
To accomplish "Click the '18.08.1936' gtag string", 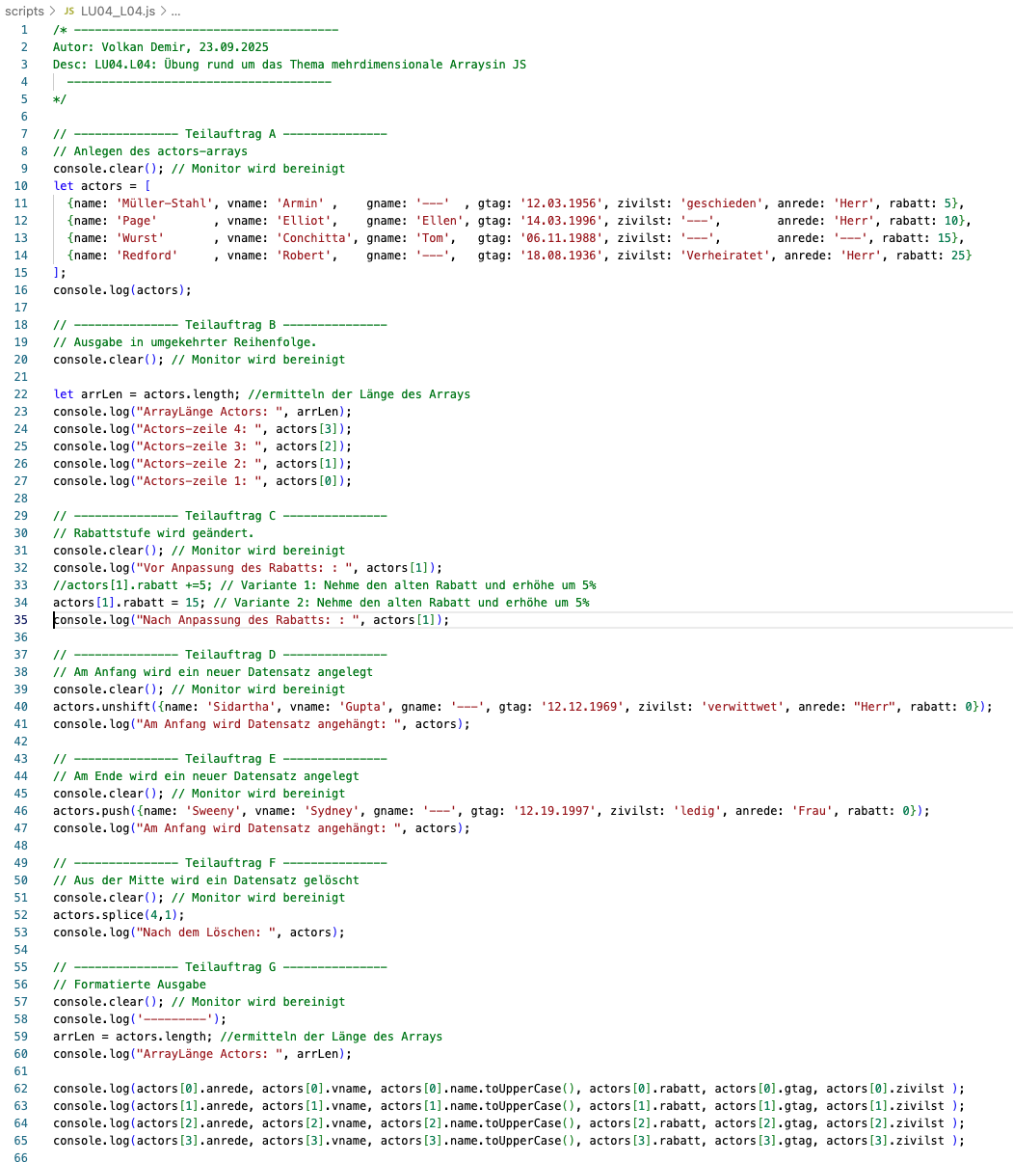I will tap(562, 256).
